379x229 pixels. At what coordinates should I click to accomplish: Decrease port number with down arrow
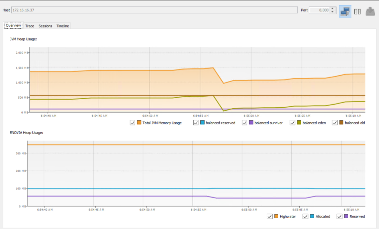tap(332, 12)
